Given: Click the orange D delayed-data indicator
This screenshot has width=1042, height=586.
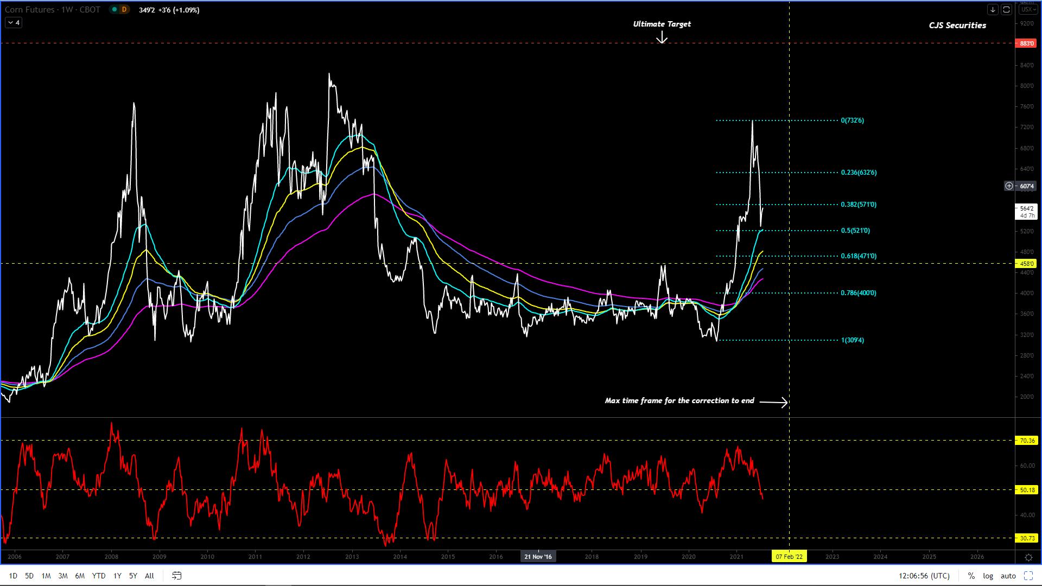Looking at the screenshot, I should [124, 10].
